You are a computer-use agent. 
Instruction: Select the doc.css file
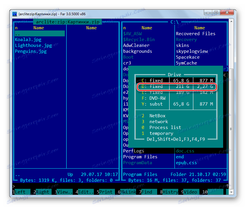pyautogui.click(x=185, y=151)
